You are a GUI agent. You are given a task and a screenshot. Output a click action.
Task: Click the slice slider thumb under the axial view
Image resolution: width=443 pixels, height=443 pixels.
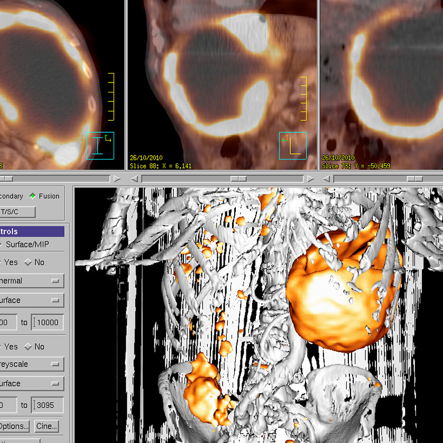pos(7,178)
